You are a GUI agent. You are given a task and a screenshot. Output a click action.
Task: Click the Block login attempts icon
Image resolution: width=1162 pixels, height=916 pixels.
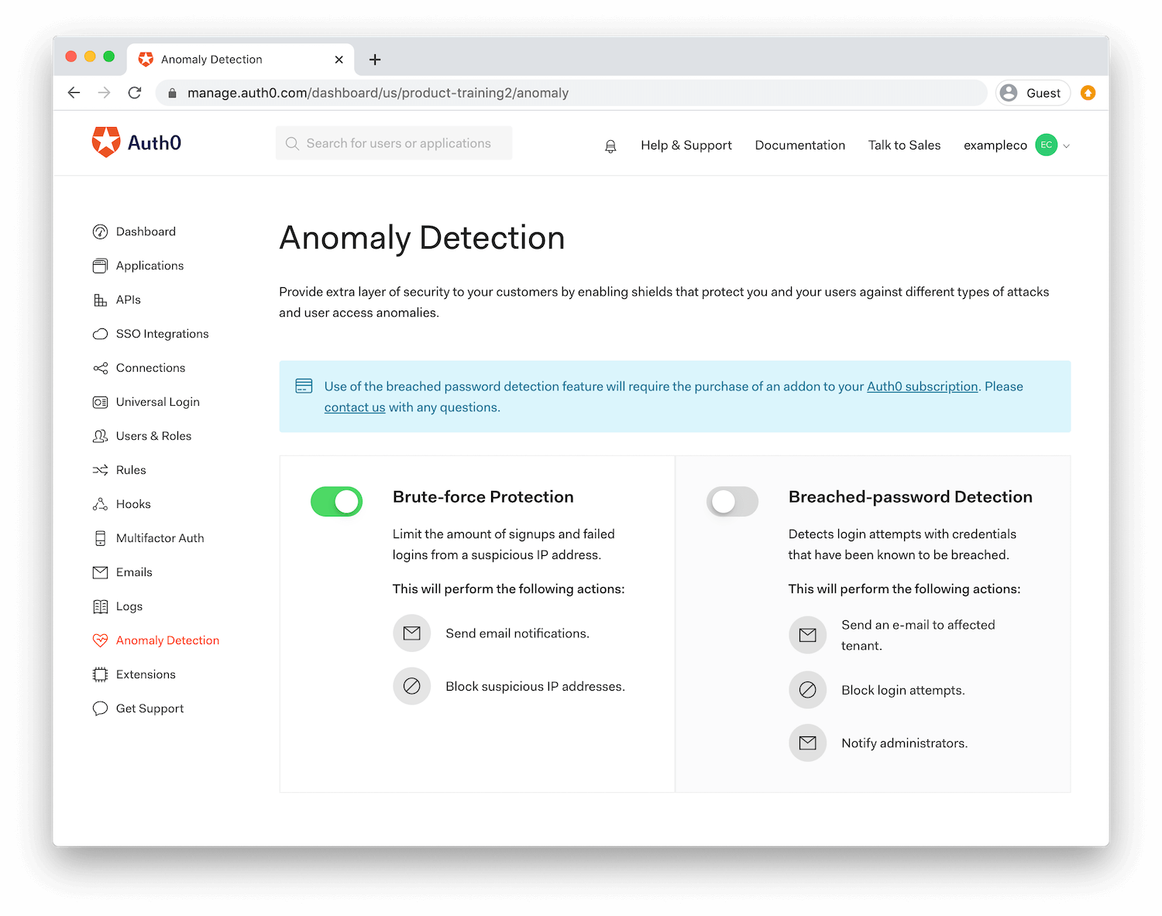[808, 690]
